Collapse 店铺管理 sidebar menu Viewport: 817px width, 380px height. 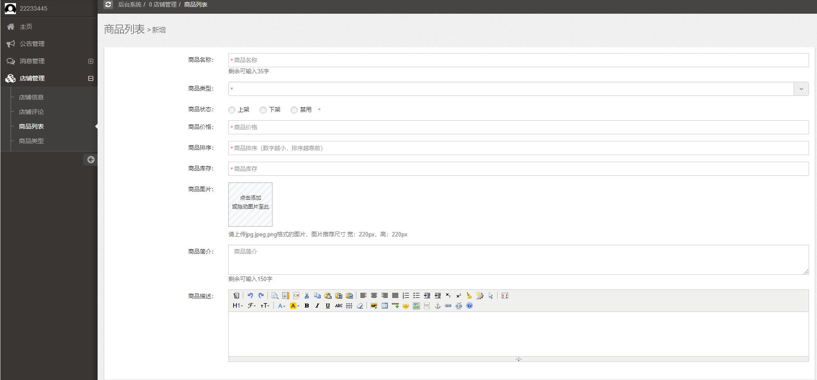(91, 78)
